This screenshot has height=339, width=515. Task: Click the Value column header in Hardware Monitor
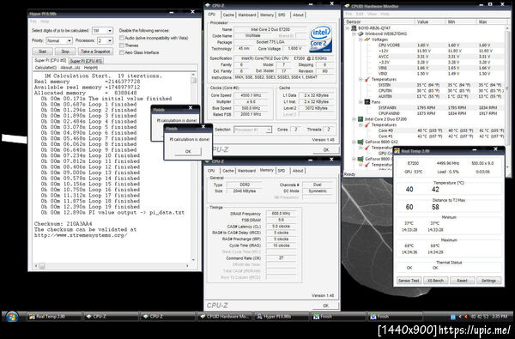tap(430, 21)
